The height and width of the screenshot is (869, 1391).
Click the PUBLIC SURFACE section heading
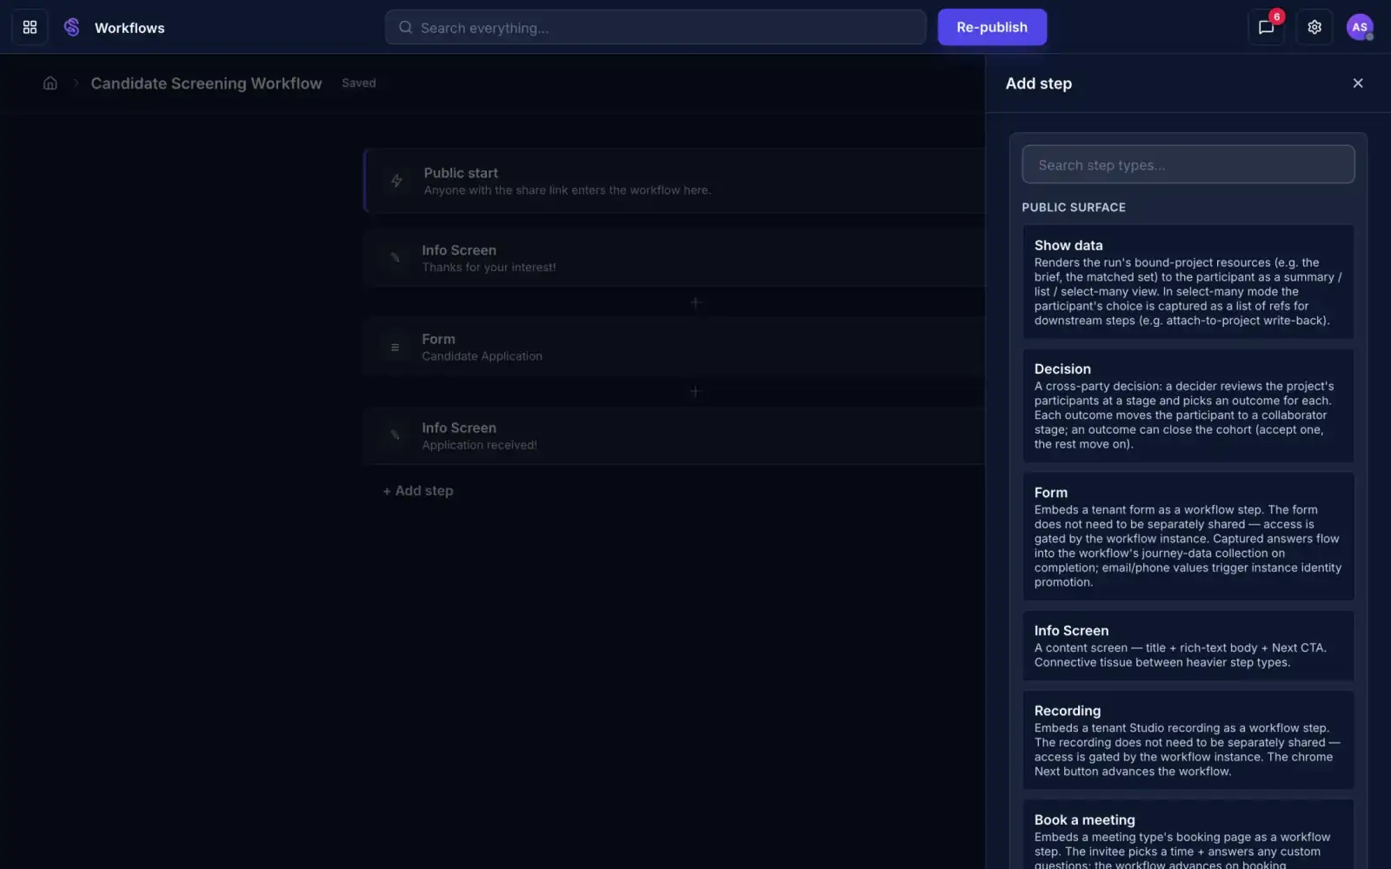coord(1074,207)
